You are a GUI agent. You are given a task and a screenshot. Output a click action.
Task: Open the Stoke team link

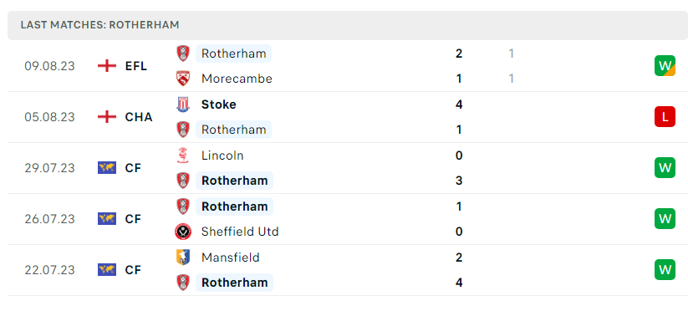tap(218, 105)
